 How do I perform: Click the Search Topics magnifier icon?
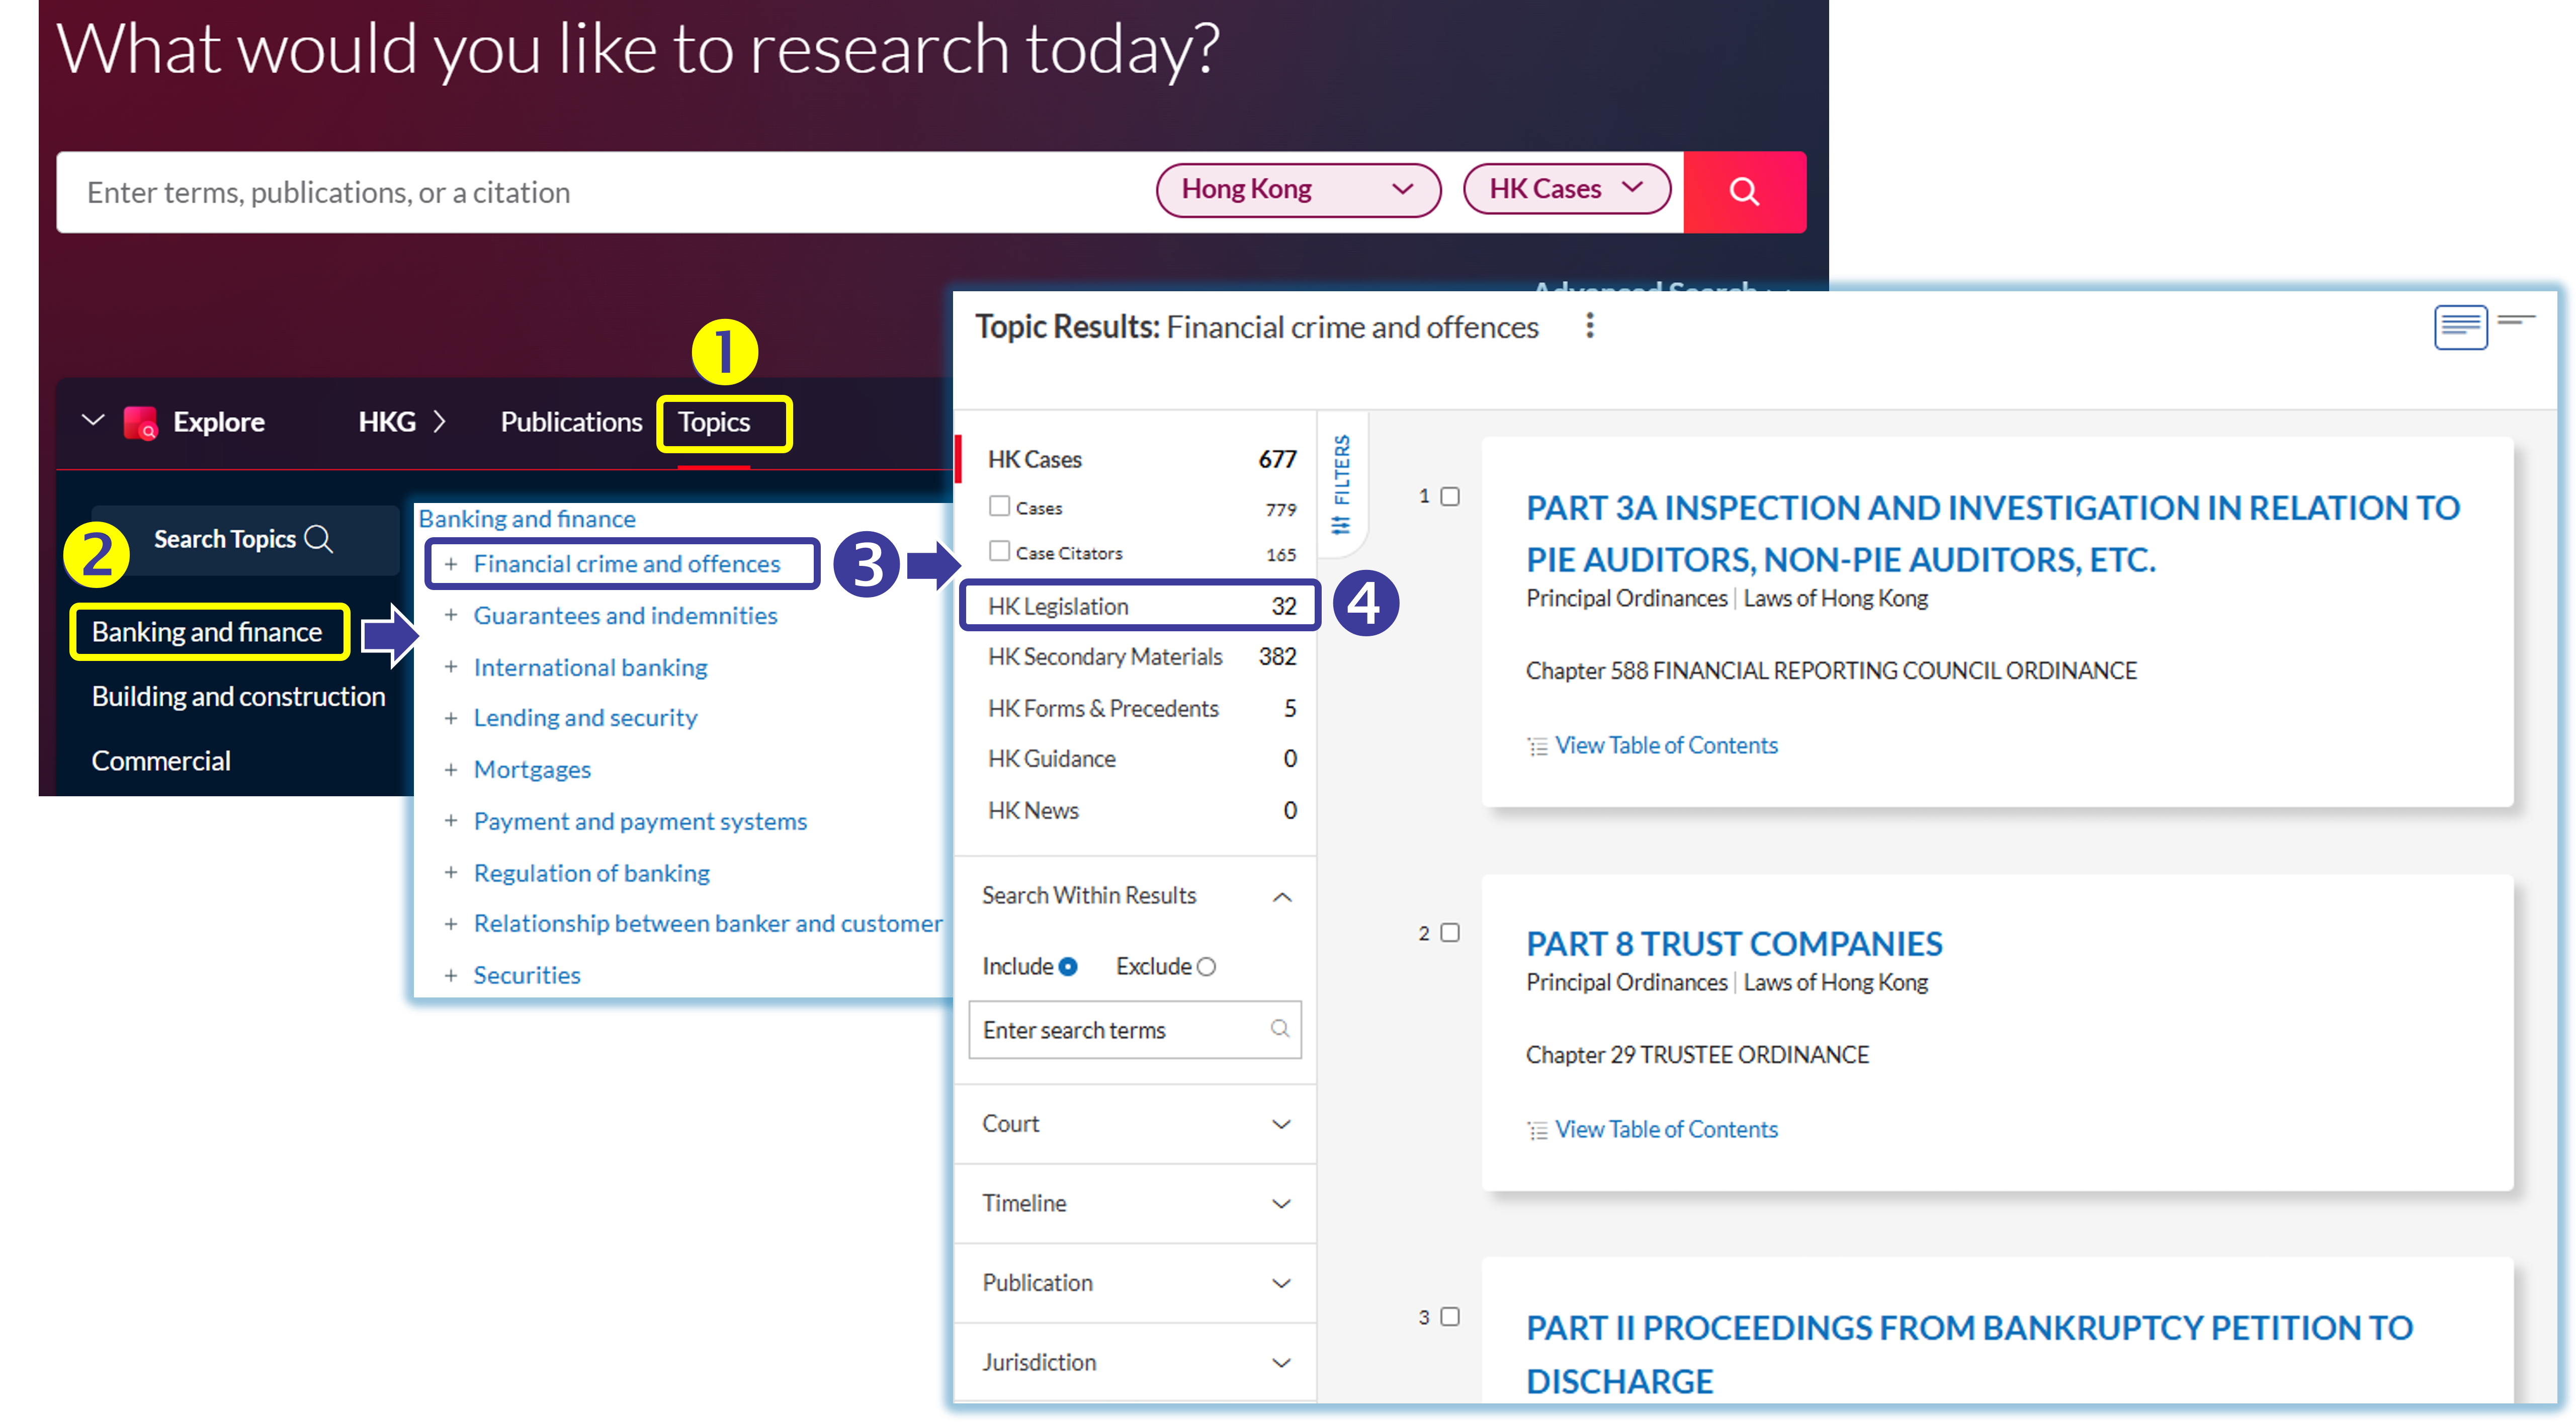[318, 539]
